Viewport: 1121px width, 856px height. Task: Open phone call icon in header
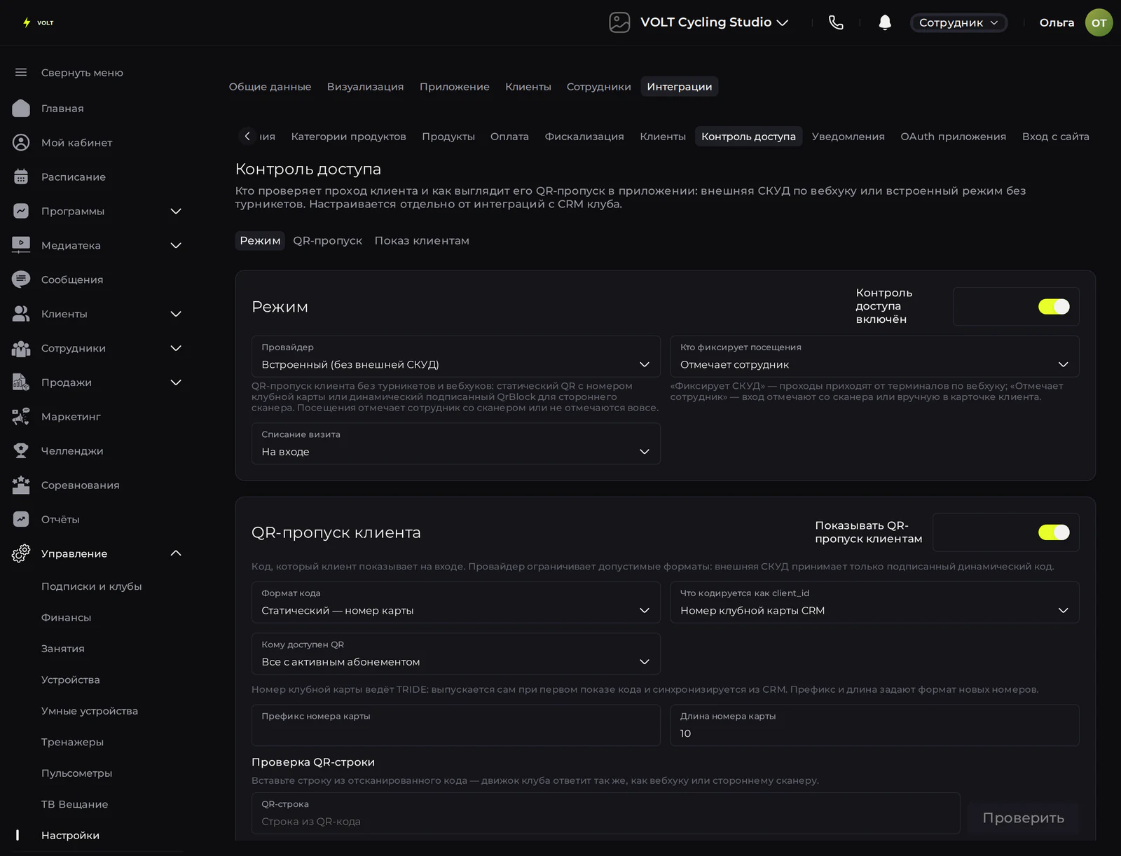pyautogui.click(x=836, y=22)
